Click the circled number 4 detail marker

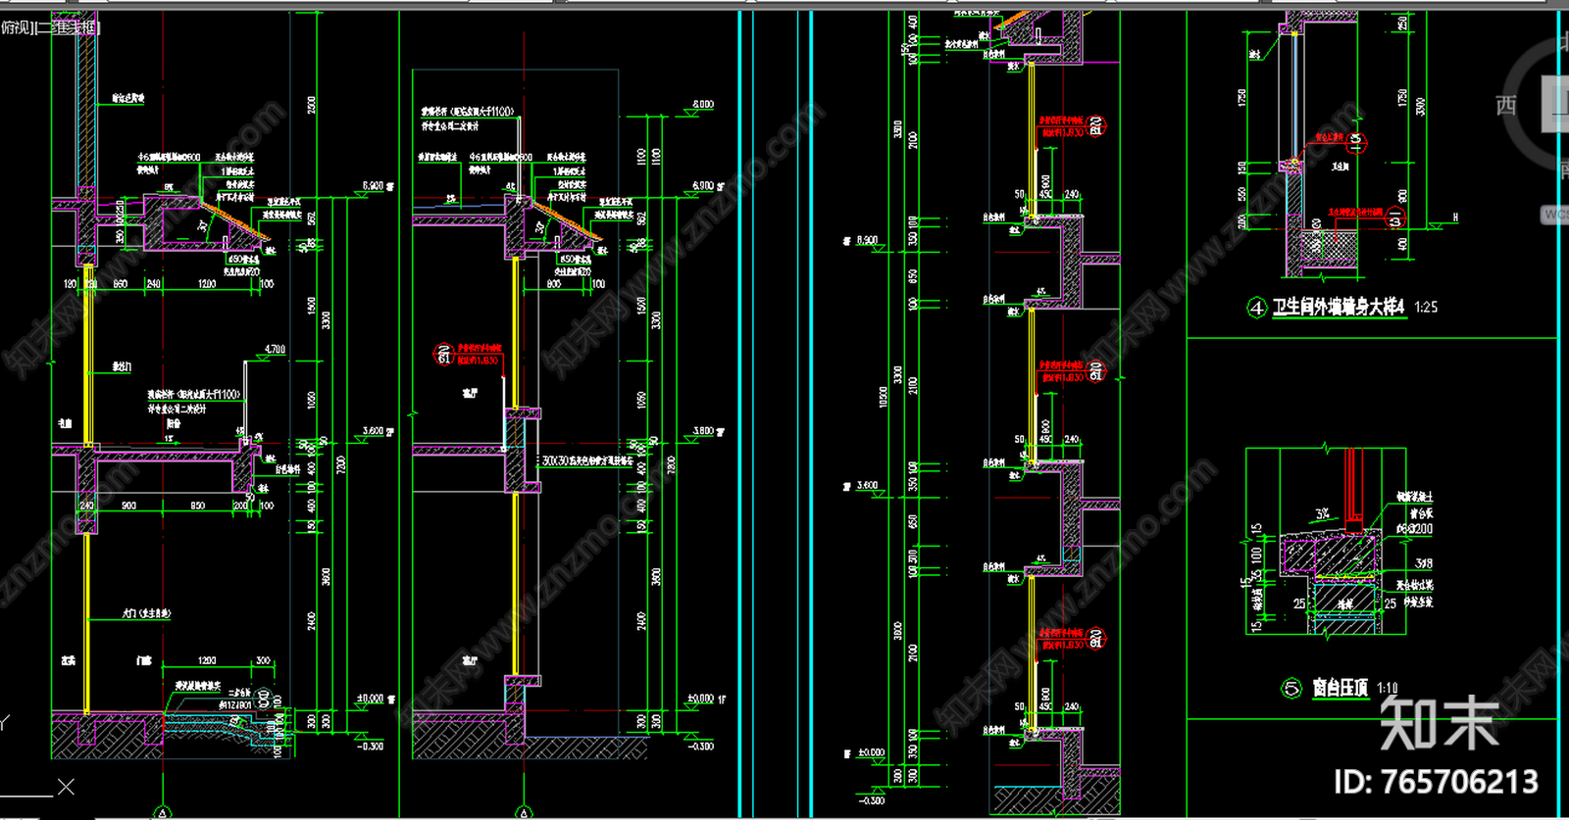click(1257, 308)
